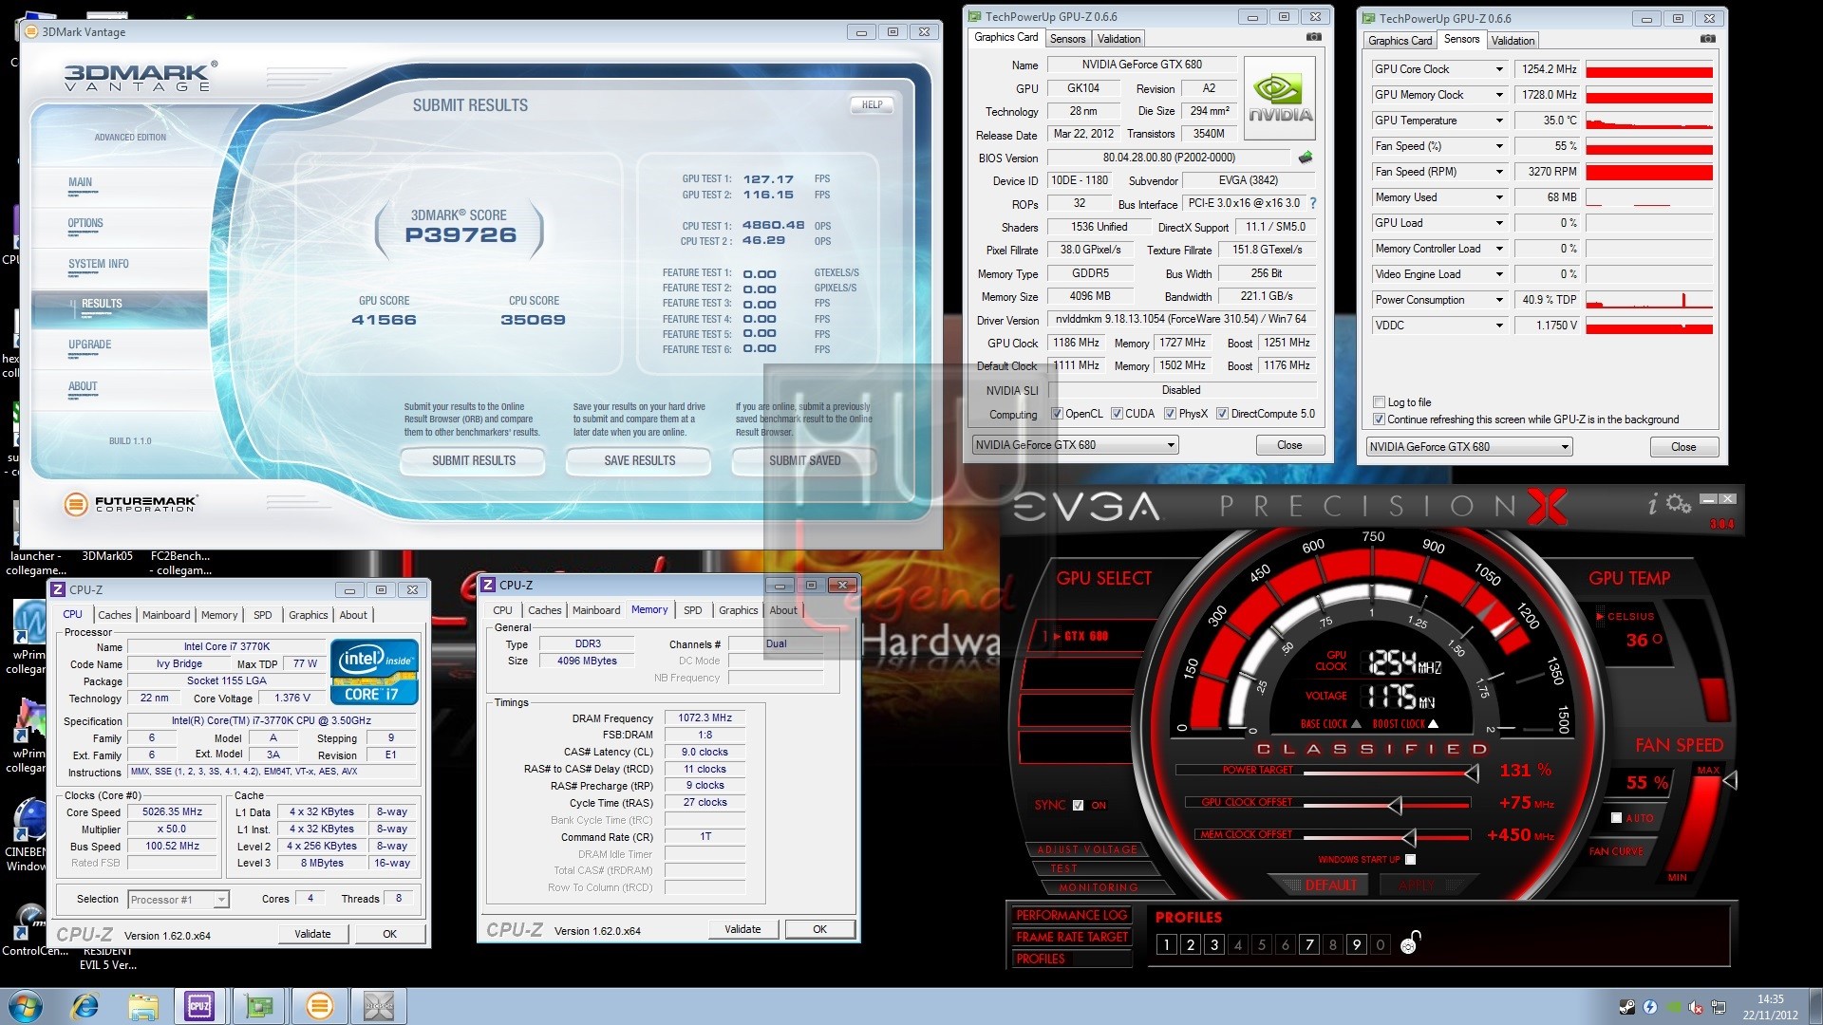Toggle DirectCompute 5.0 checkbox
This screenshot has width=1823, height=1025.
pyautogui.click(x=1222, y=414)
